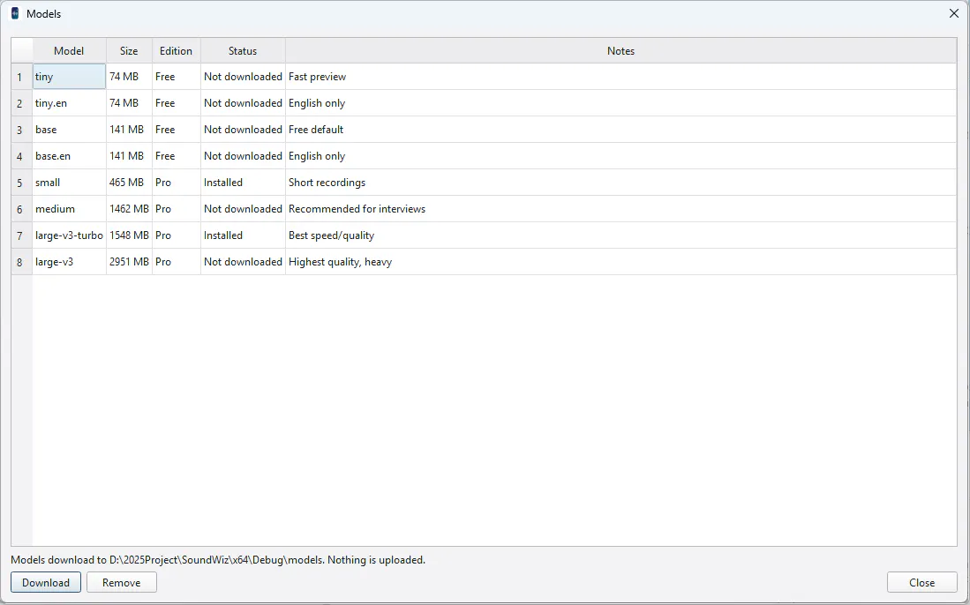Select the 'base' model cell
The image size is (970, 605).
(x=69, y=130)
